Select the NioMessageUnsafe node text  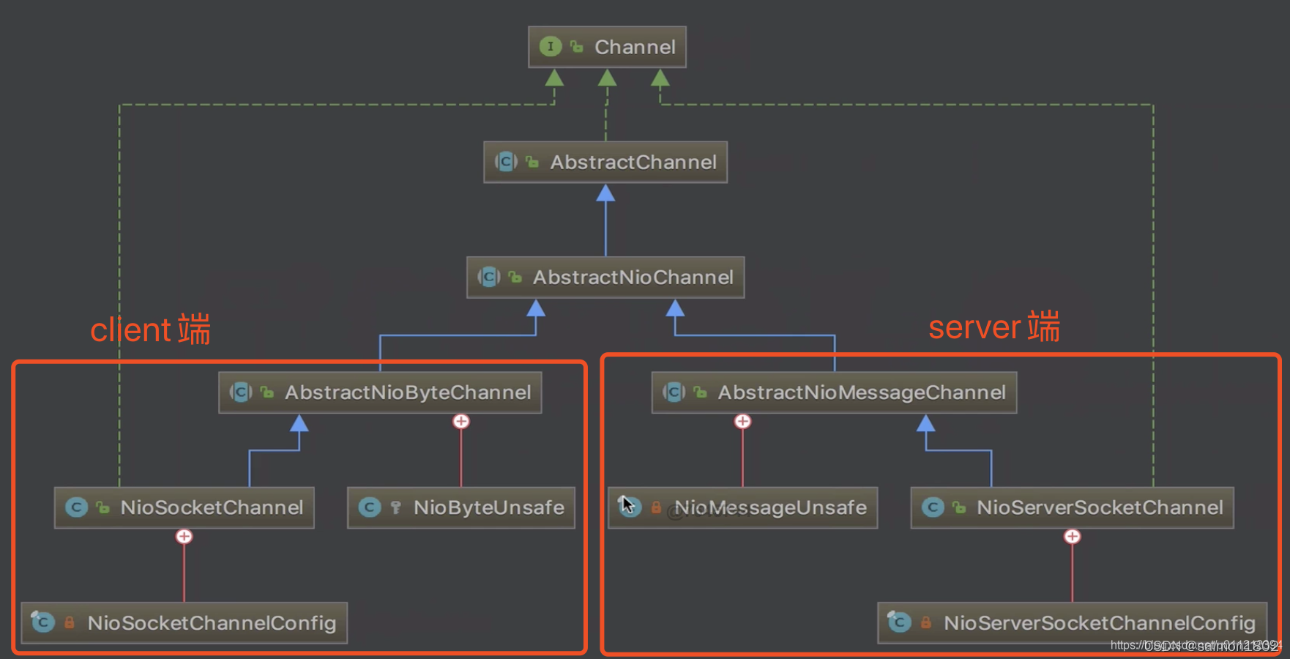(770, 507)
